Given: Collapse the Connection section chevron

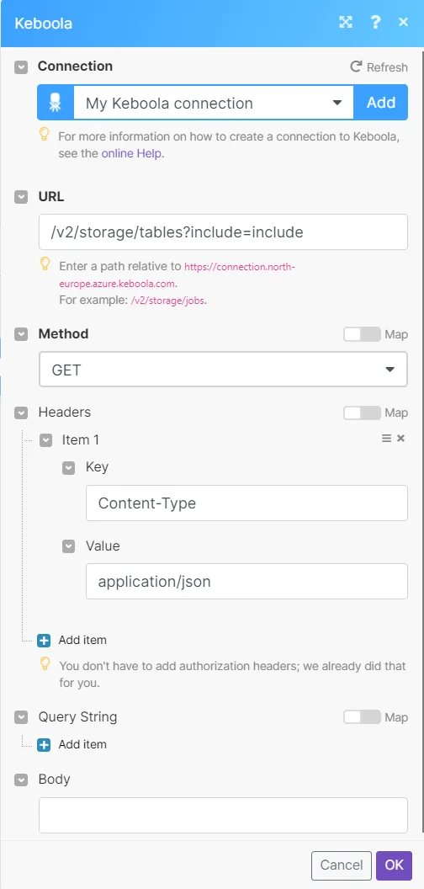Looking at the screenshot, I should tap(21, 67).
